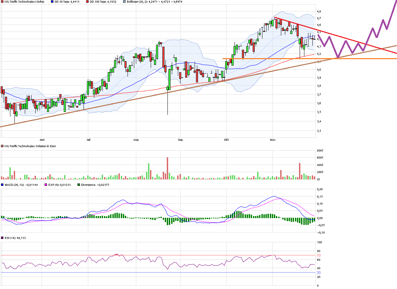
Task: Click the Nov. label on the time axis
Action: point(272,139)
